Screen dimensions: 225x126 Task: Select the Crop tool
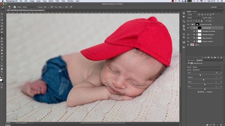pyautogui.click(x=2, y=26)
